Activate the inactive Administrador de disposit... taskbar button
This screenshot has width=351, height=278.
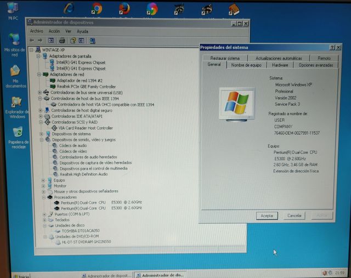106,276
